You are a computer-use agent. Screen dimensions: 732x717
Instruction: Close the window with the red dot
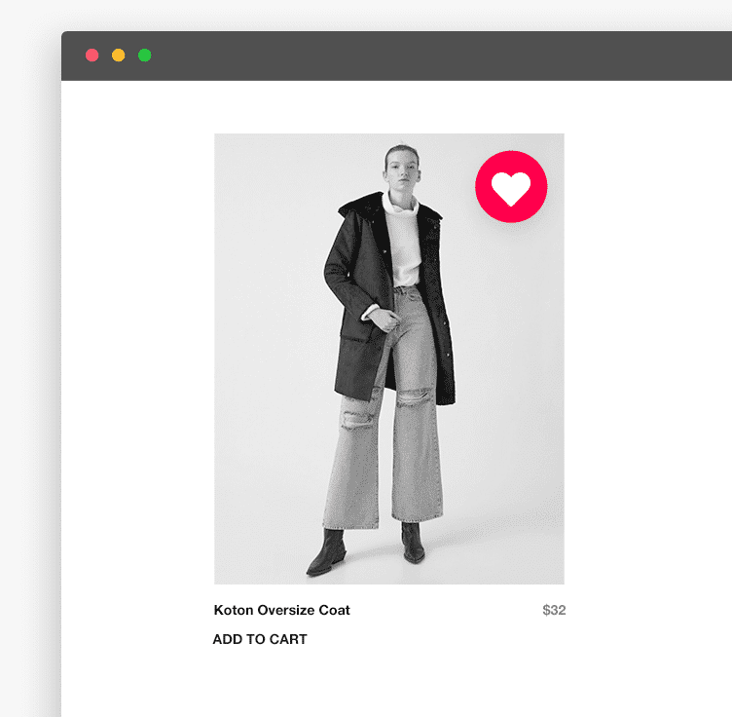91,56
